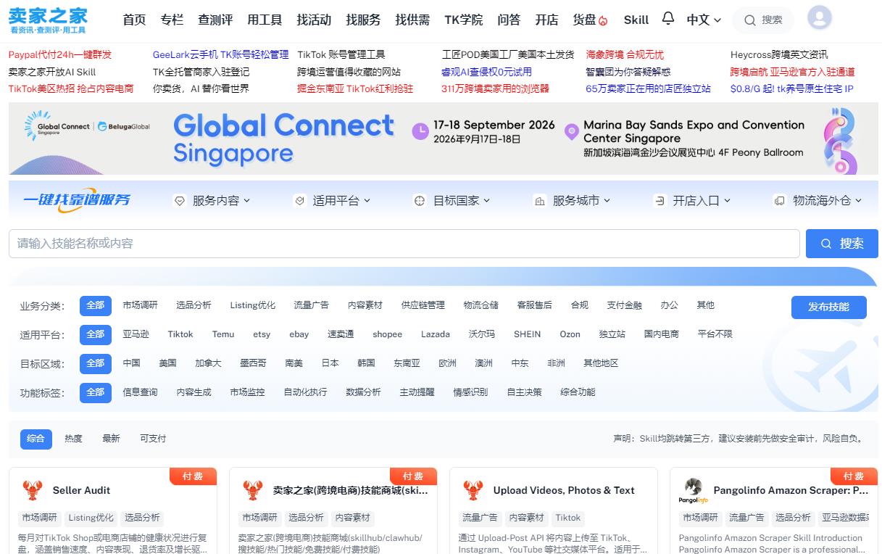The height and width of the screenshot is (554, 882).
Task: Click the lobster icon on 卖家之家(跨境电商)技能商城 card
Action: point(253,490)
